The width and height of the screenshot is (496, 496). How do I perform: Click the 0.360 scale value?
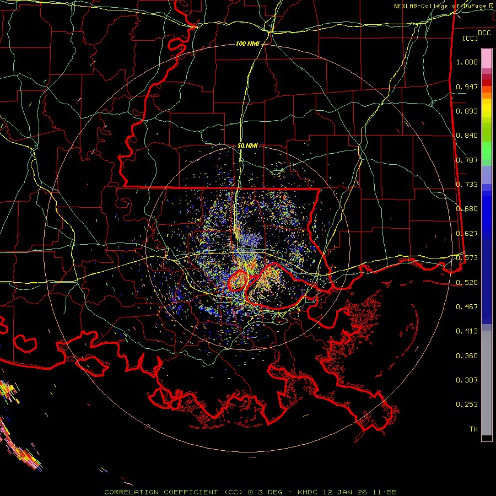pos(467,356)
